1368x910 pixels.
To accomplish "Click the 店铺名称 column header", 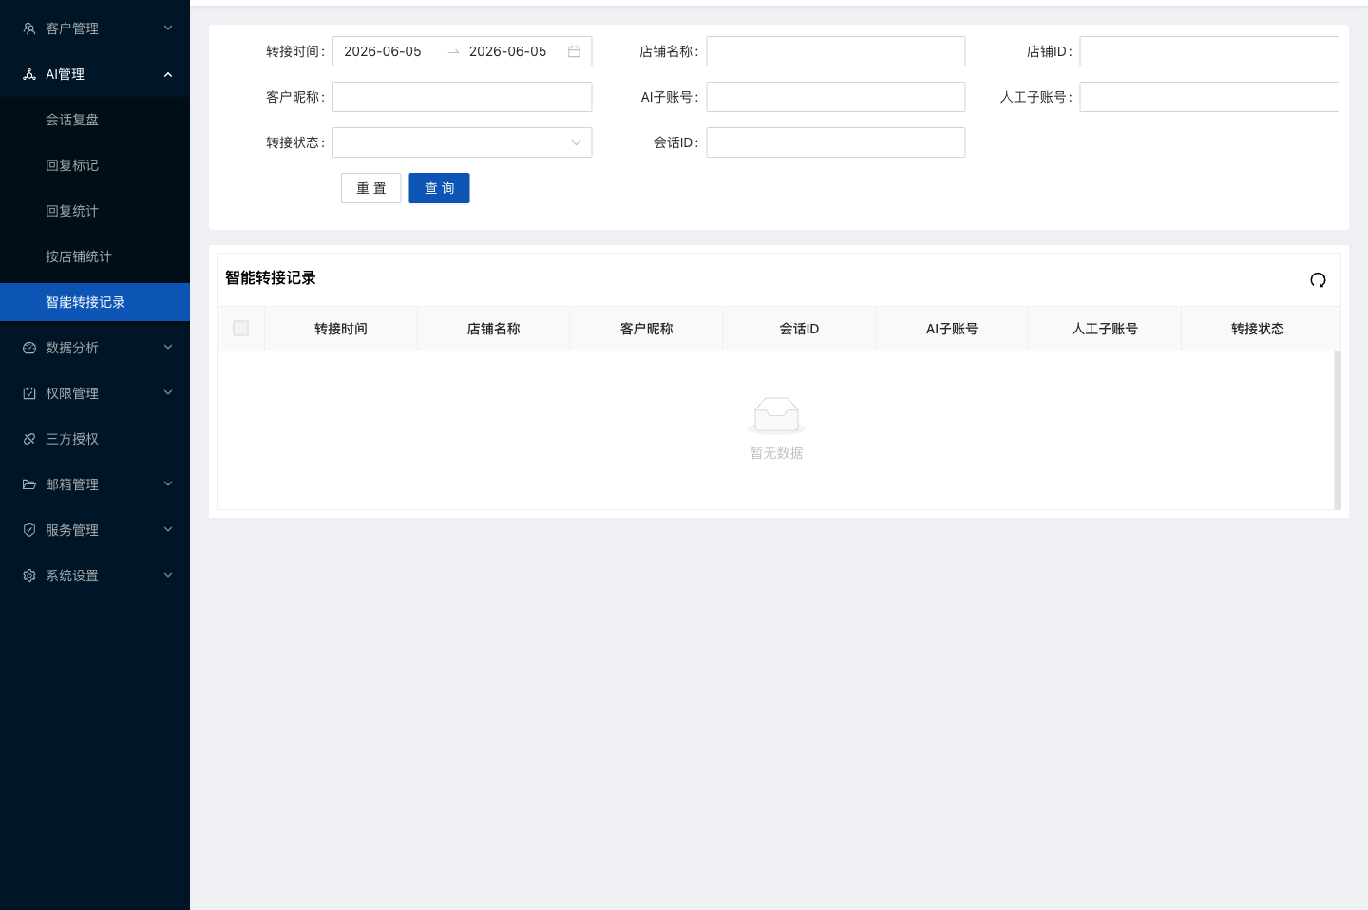I will (493, 329).
